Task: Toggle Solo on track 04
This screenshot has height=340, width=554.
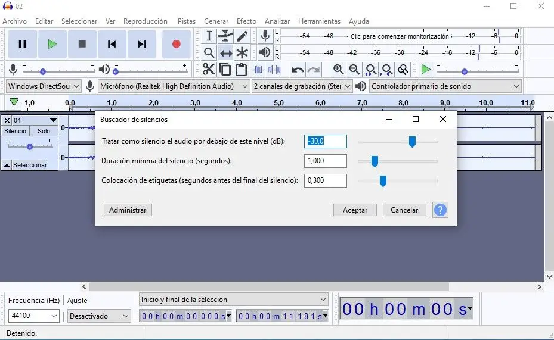Action: 44,131
